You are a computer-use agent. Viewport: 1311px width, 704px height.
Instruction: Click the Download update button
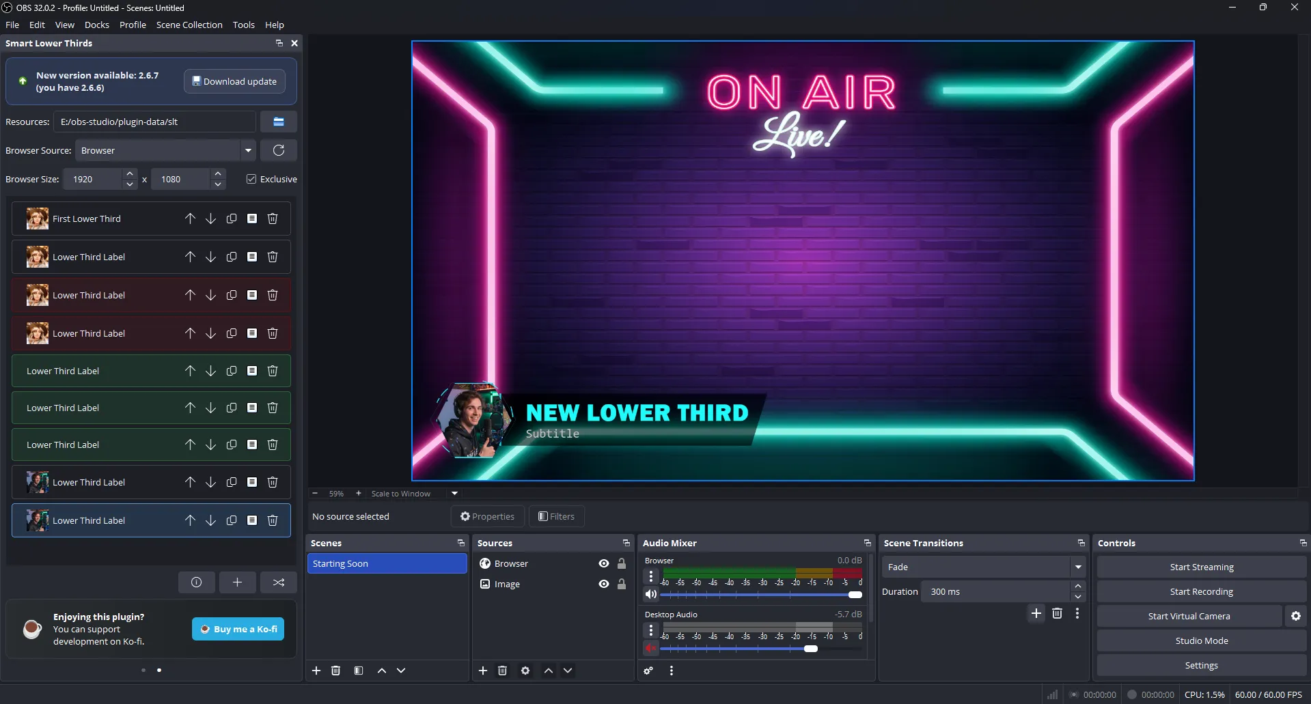[x=234, y=81]
